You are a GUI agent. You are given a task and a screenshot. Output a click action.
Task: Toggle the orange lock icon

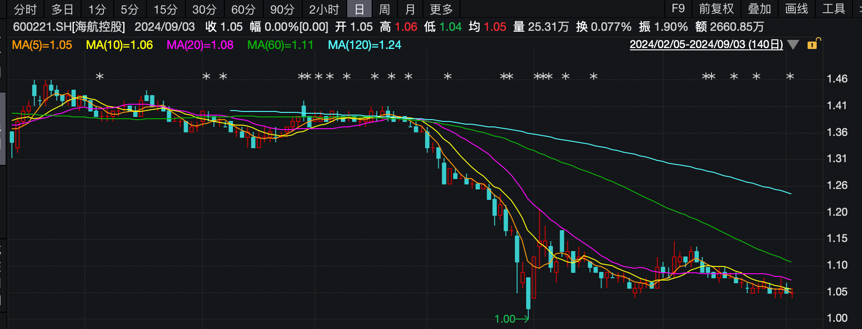[x=813, y=44]
